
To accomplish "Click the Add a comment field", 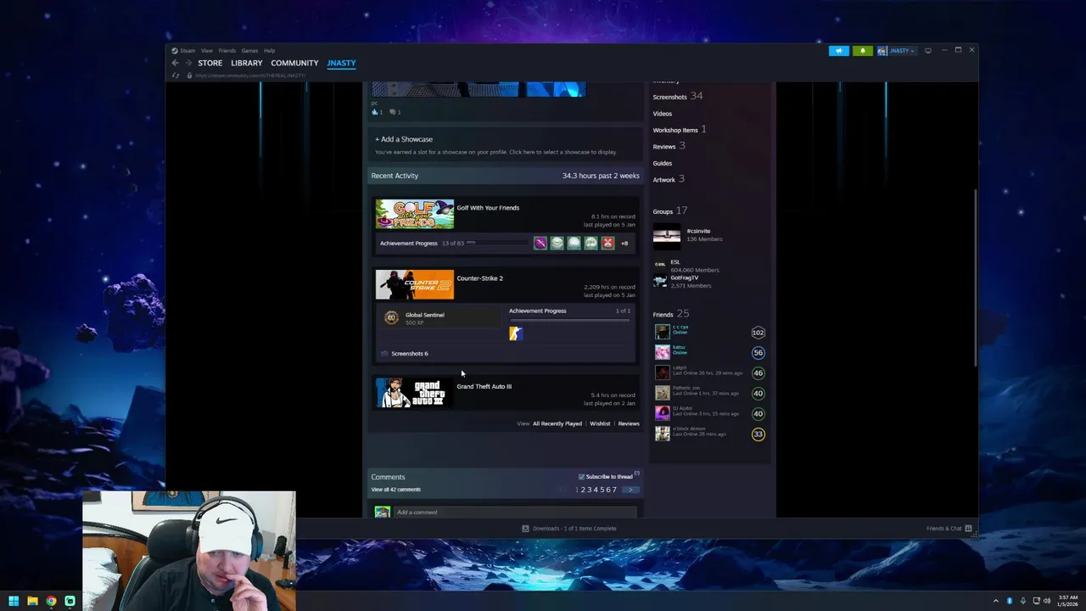I will tap(515, 513).
